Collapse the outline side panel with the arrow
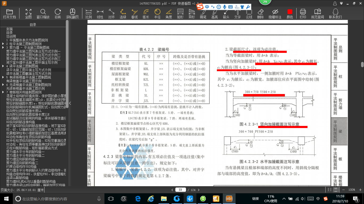The height and width of the screenshot is (204, 364). tap(70, 103)
